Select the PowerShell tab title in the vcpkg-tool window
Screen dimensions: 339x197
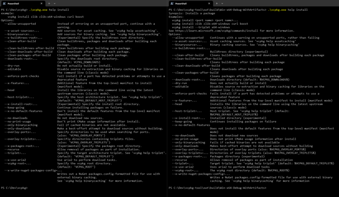[x=181, y=4]
